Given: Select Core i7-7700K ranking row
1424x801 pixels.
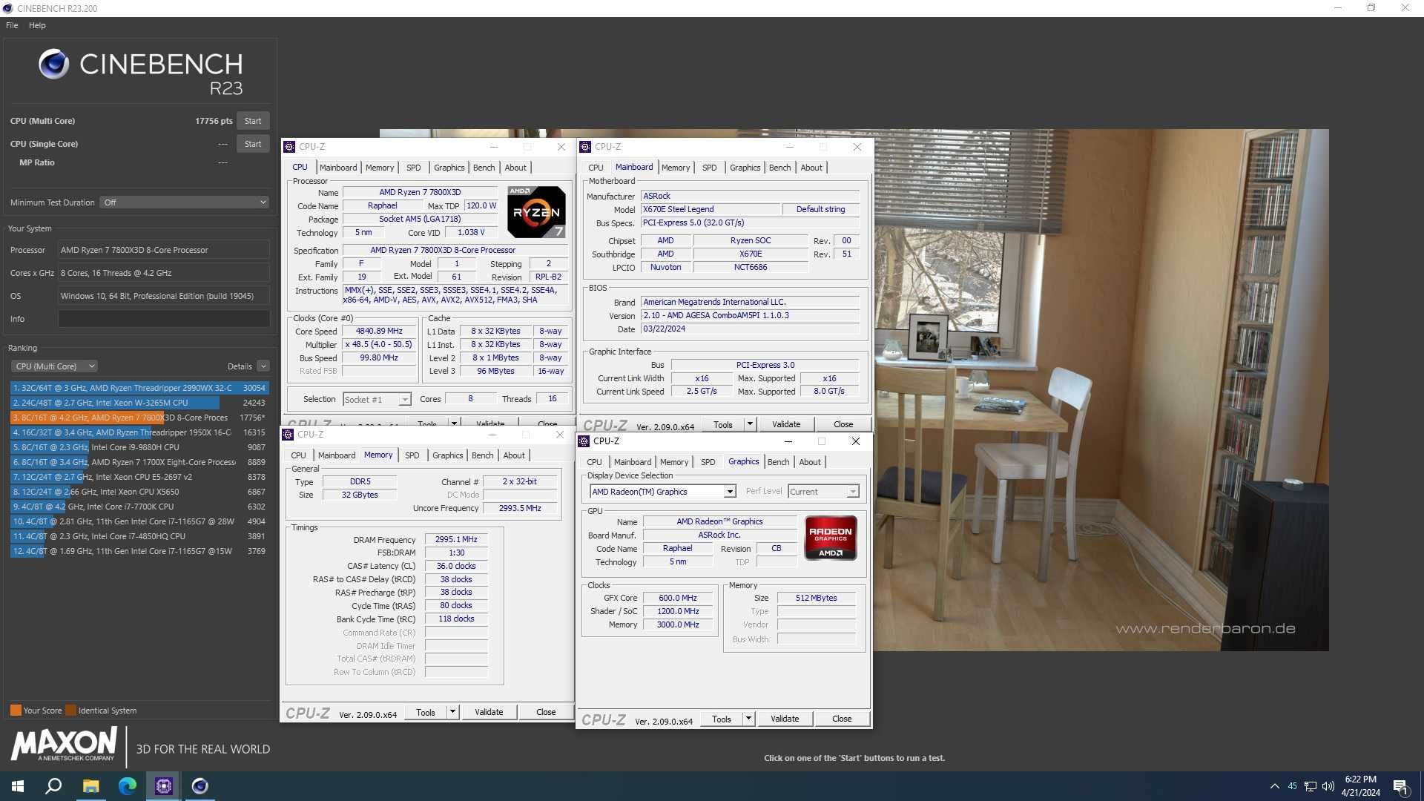Looking at the screenshot, I should pos(139,507).
